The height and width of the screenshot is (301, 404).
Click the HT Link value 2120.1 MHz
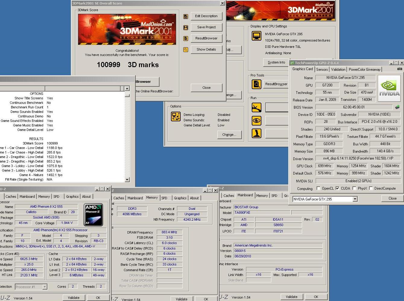click(x=29, y=275)
